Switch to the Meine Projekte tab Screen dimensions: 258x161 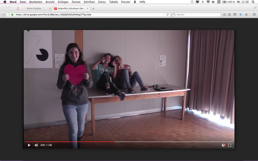34,8
